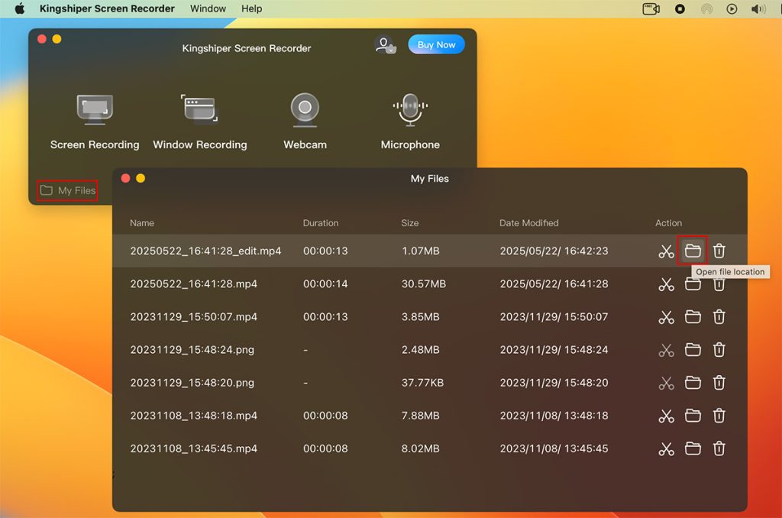This screenshot has width=782, height=518.
Task: Click the Date Modified column header
Action: coord(529,223)
